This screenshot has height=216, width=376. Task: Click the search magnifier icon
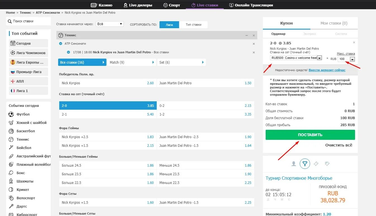[x=10, y=21]
